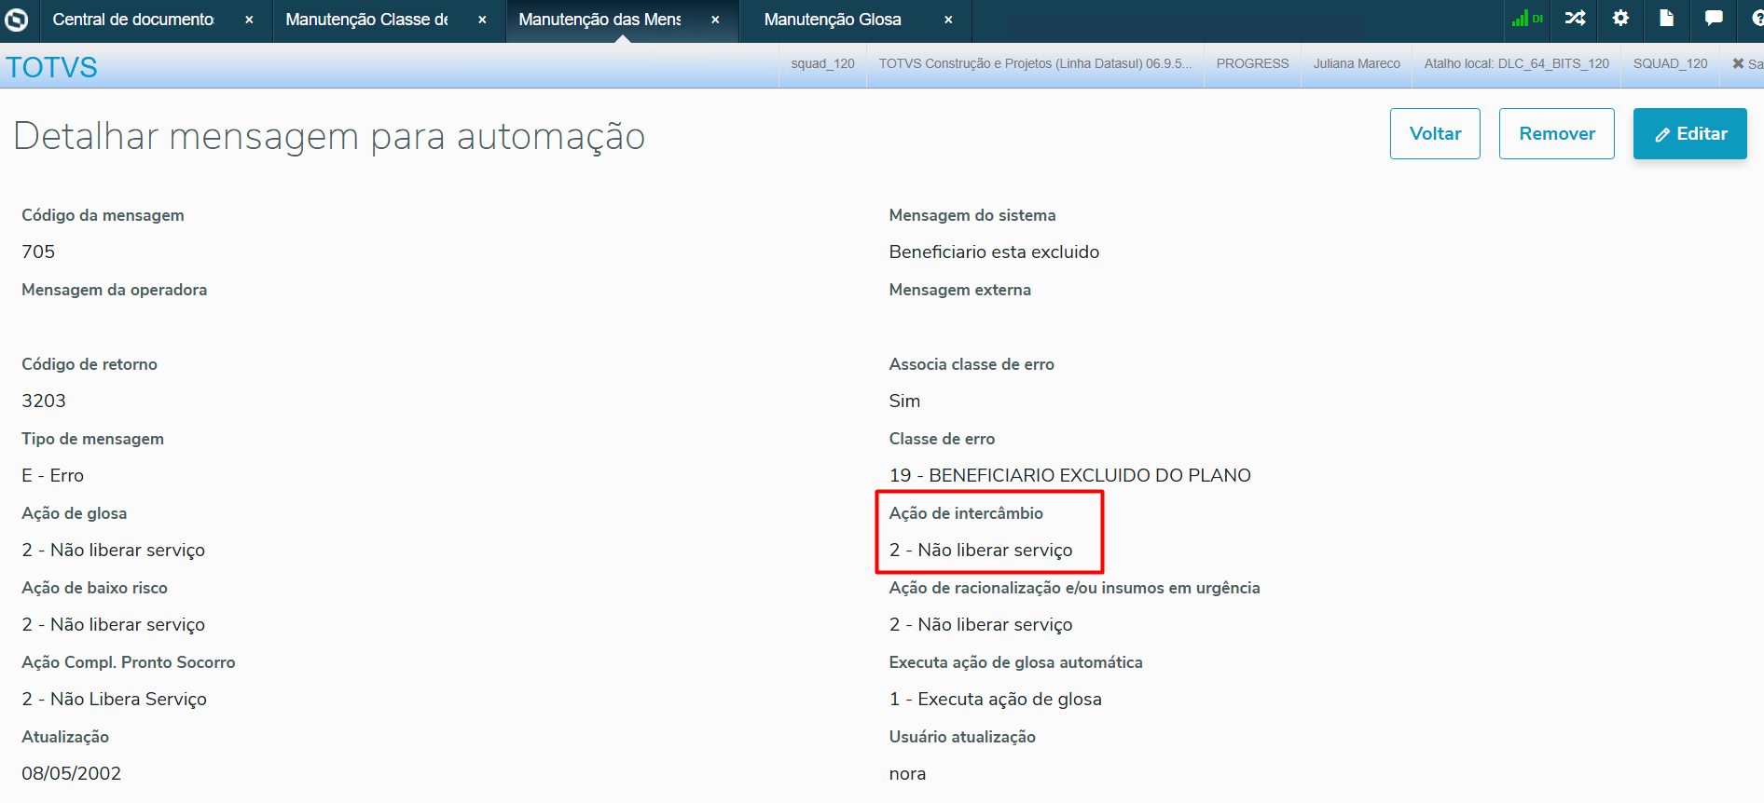Click the update date 08/05/2002
This screenshot has height=803, width=1764.
72,773
